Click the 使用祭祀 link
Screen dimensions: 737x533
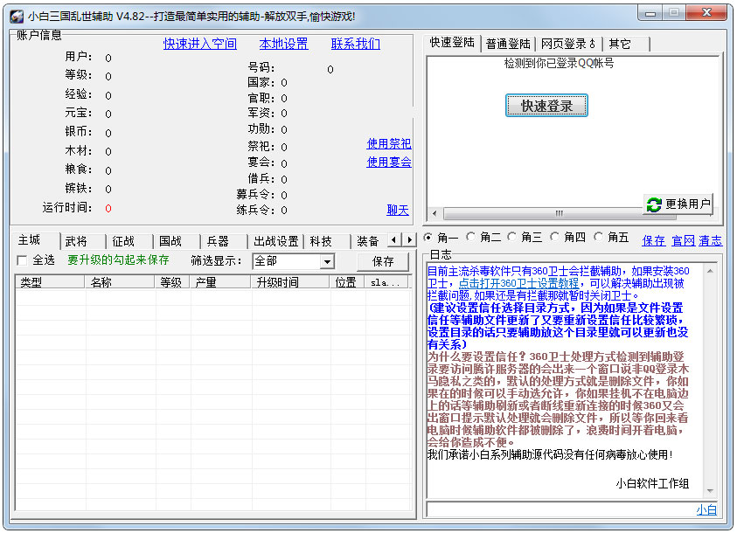click(x=388, y=143)
